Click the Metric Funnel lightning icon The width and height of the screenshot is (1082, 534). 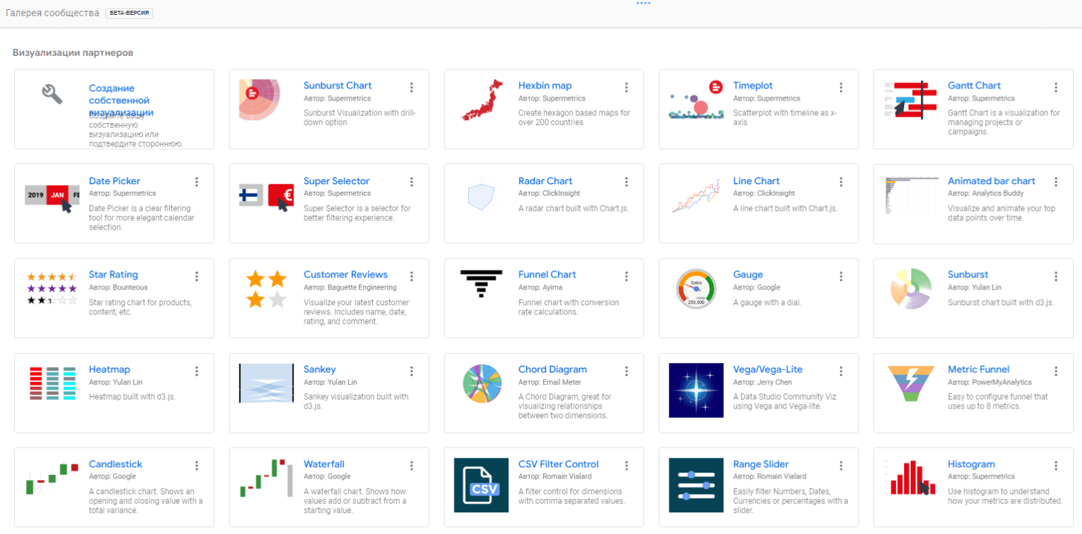coord(911,383)
